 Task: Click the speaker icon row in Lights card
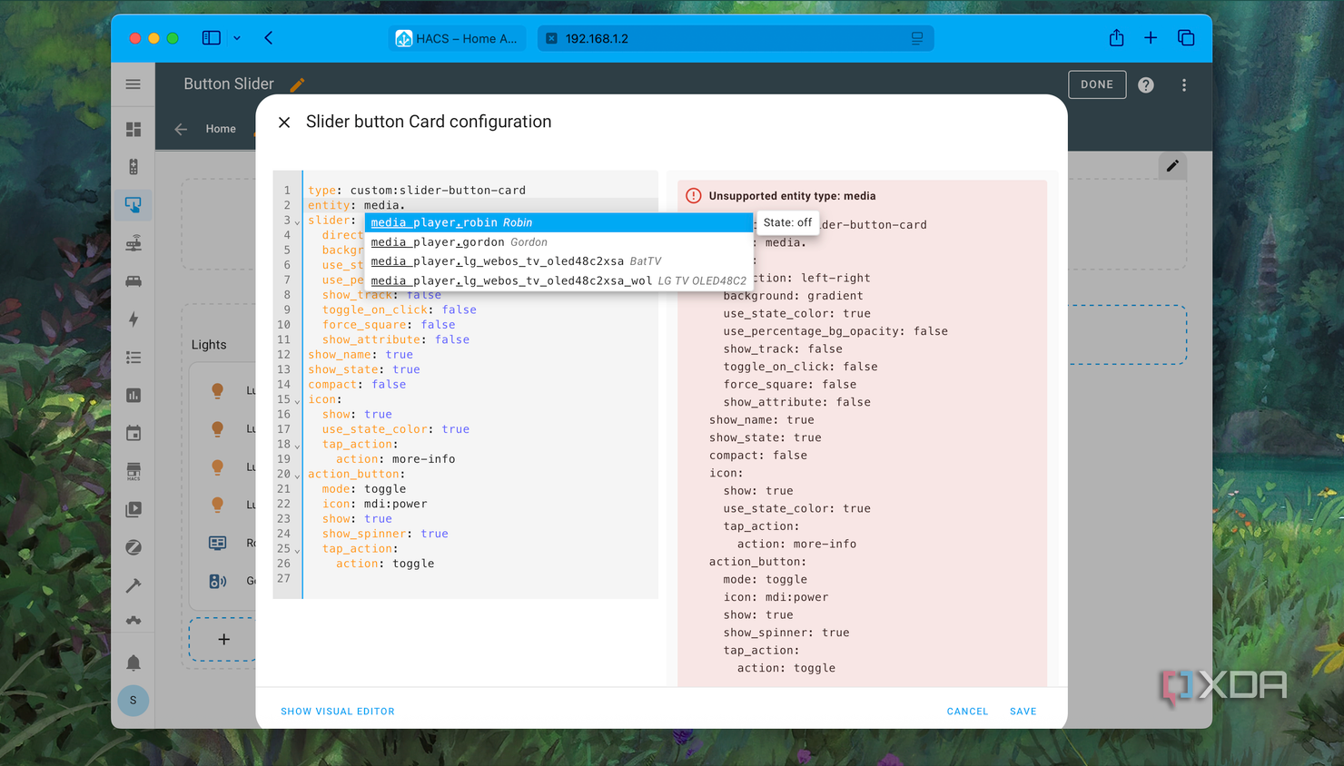[x=218, y=581]
